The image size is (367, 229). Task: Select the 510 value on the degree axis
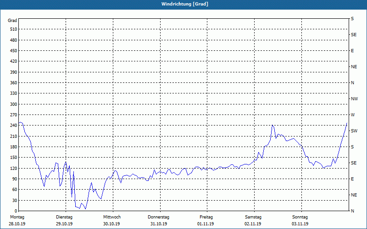(x=12, y=29)
